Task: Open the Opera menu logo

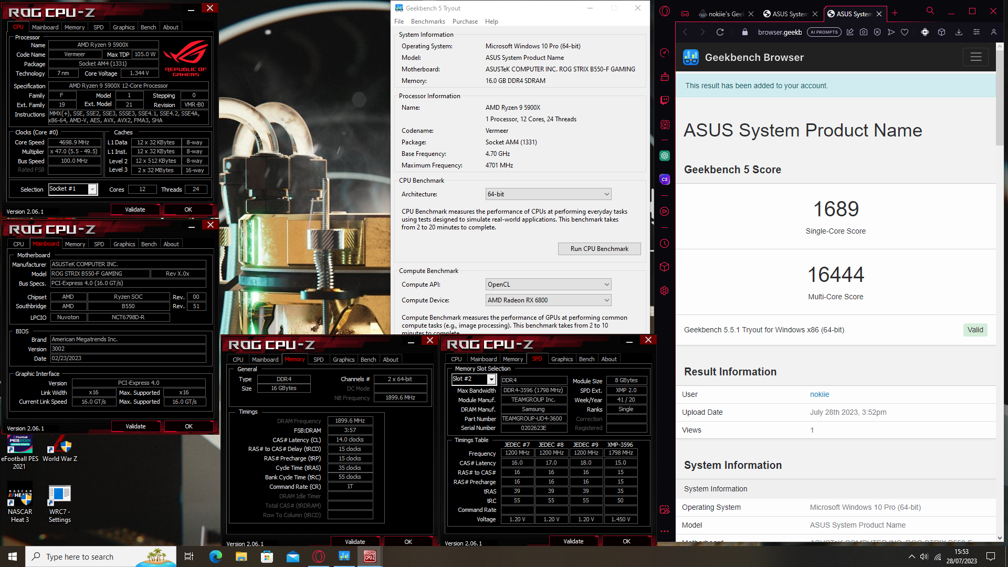Action: tap(665, 12)
